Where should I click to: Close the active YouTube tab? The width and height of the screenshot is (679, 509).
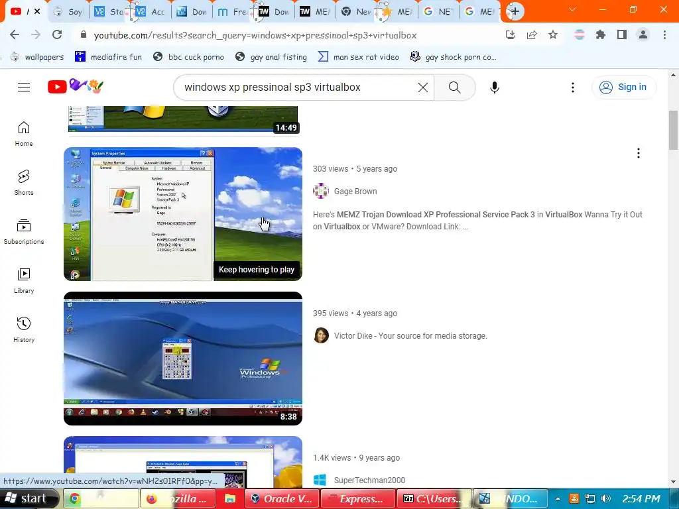tap(37, 11)
